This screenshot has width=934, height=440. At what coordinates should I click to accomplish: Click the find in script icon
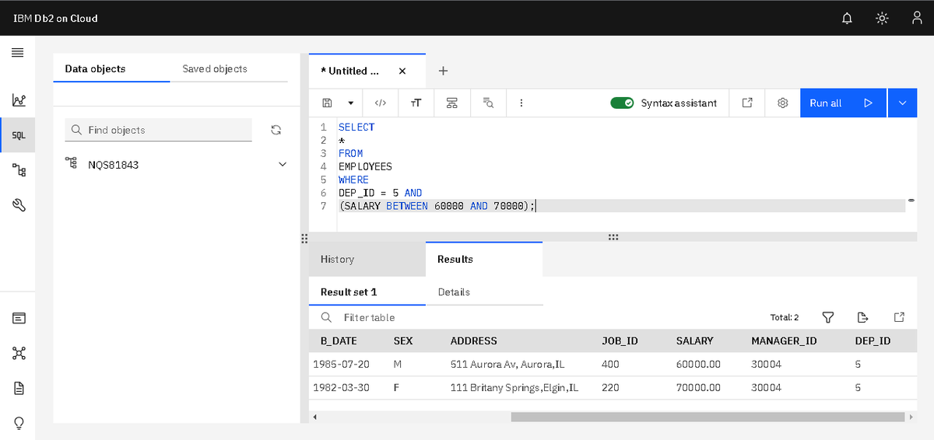(487, 103)
